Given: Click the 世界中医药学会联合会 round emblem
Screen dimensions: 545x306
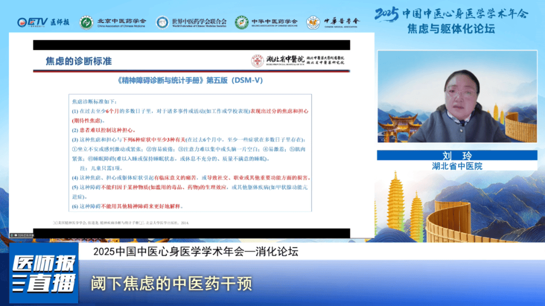Looking at the screenshot, I should pos(162,22).
